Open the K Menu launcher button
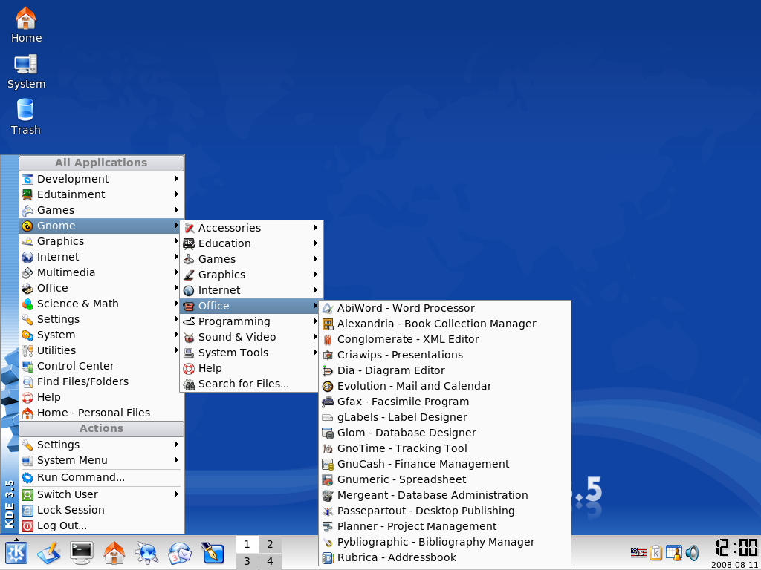Viewport: 761px width, 570px height. (16, 553)
